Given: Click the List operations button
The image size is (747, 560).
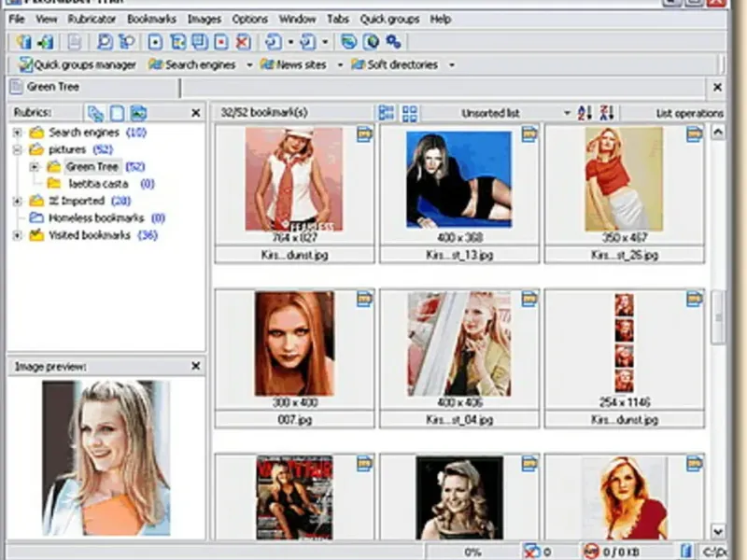Looking at the screenshot, I should coord(689,113).
